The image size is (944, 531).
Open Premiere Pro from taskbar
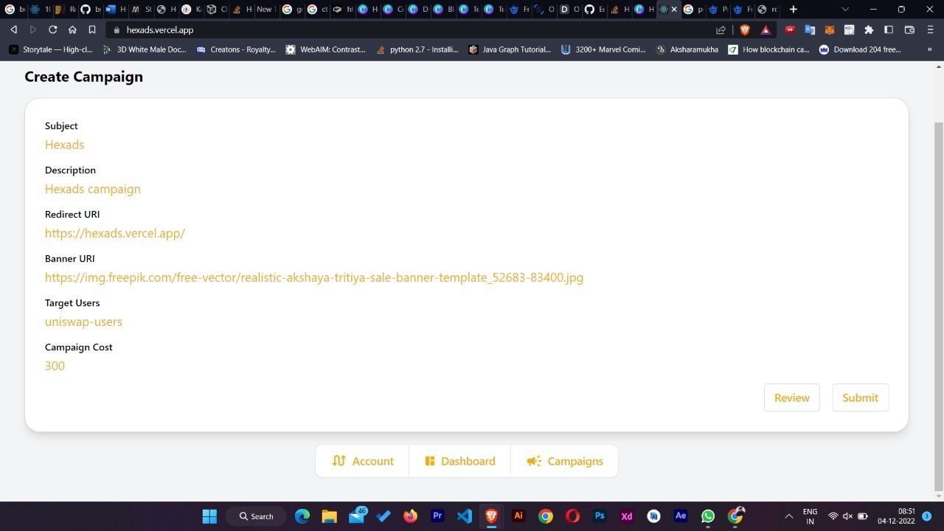coord(437,516)
